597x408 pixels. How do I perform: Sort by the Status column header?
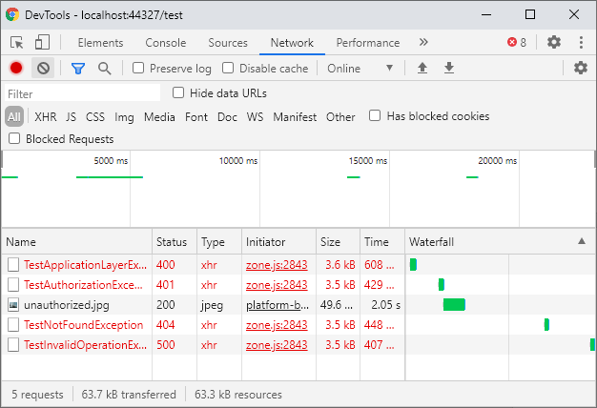coord(175,242)
